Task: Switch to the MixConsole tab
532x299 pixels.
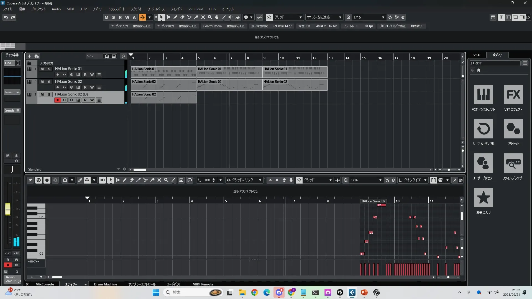Action: tap(45, 284)
